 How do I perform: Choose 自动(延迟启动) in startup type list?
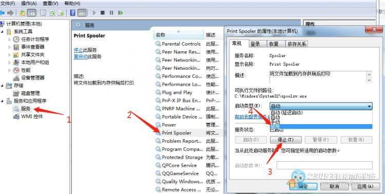pyautogui.click(x=321, y=113)
